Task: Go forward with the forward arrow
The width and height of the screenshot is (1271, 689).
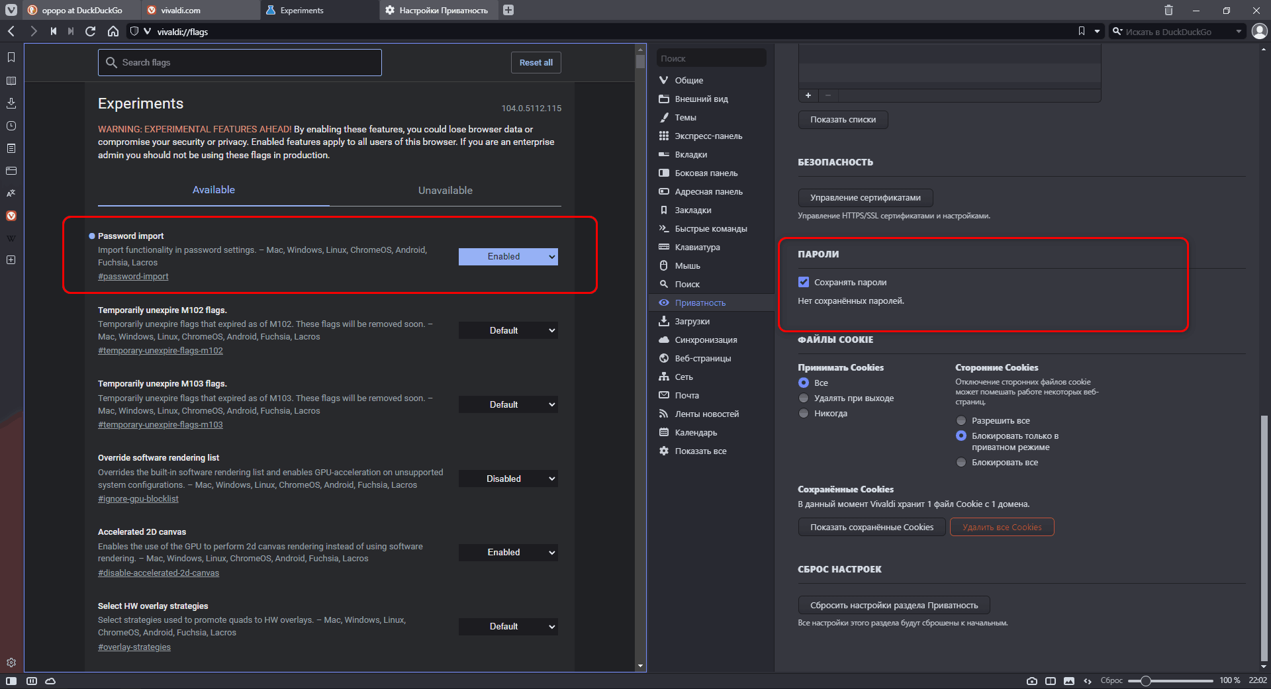Action: [33, 31]
